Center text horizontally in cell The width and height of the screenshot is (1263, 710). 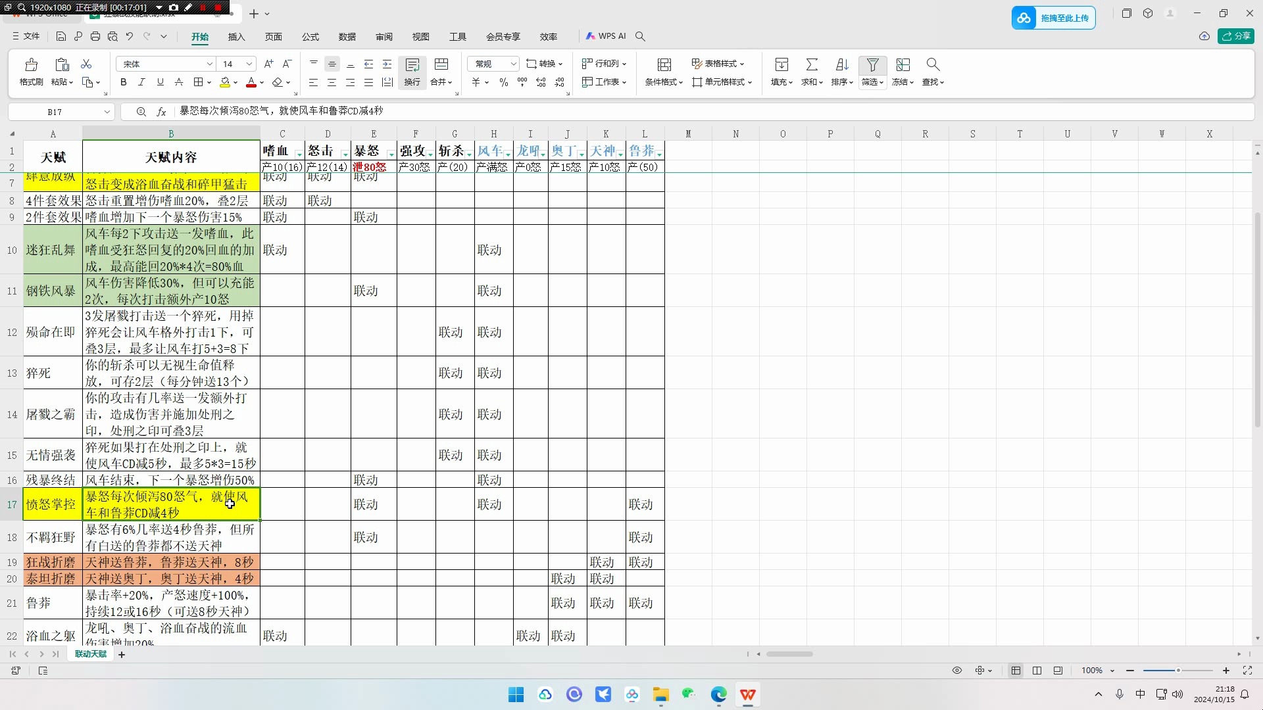(x=332, y=82)
